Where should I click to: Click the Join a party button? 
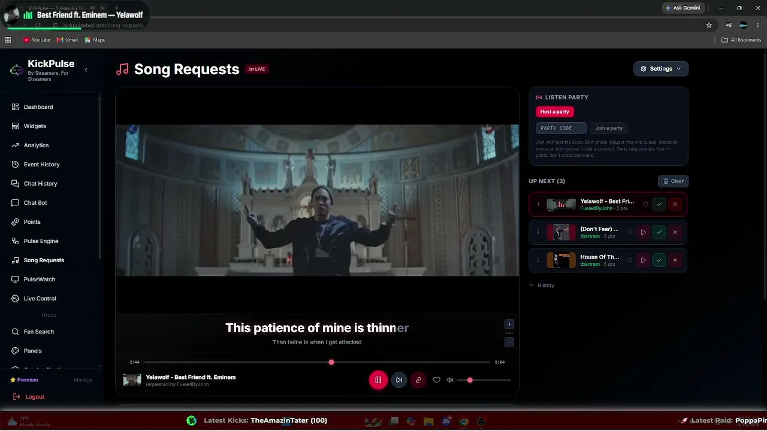pos(609,128)
